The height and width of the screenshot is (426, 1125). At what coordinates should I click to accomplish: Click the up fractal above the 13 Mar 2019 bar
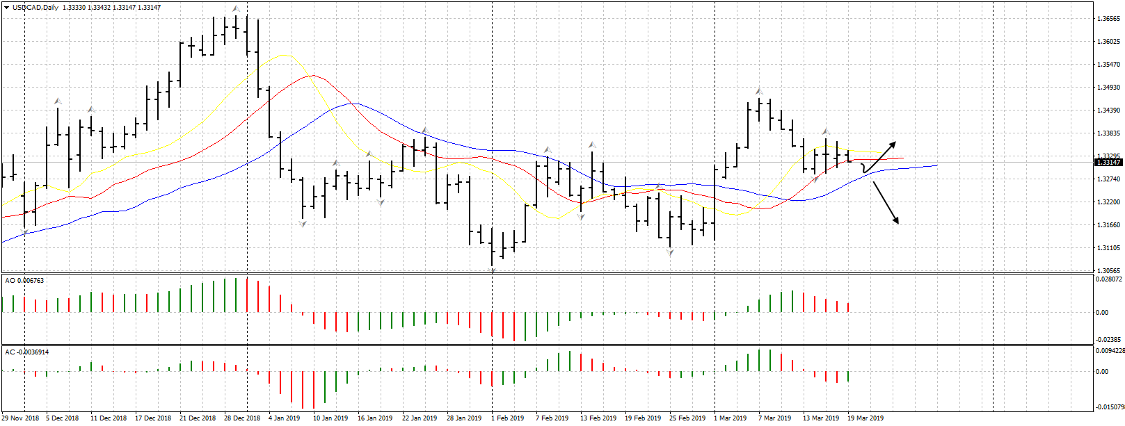[x=826, y=131]
